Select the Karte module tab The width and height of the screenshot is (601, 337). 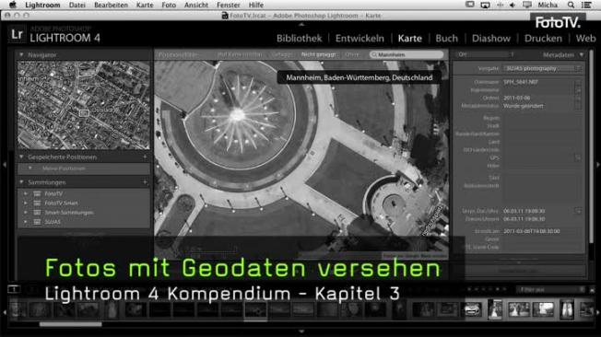(410, 39)
